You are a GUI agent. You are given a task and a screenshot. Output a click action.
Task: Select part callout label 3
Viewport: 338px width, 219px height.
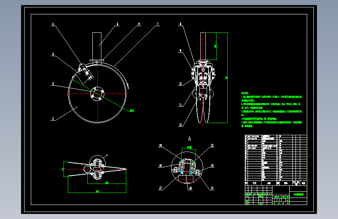point(53,54)
